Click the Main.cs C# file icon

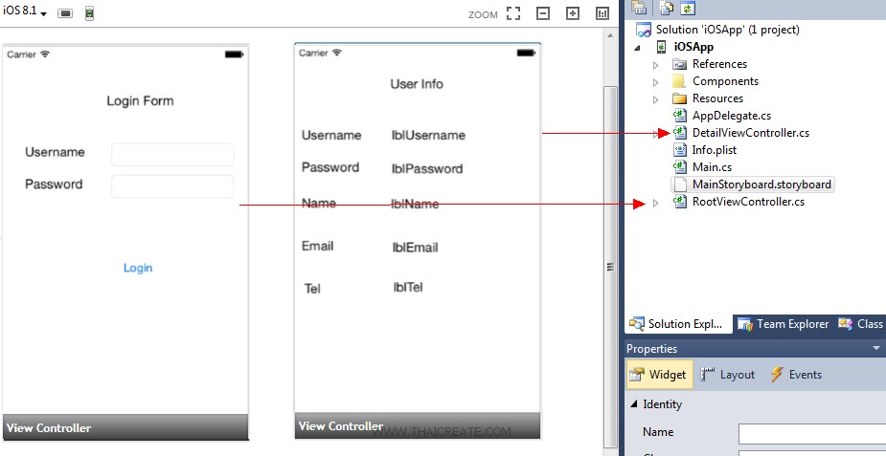pyautogui.click(x=679, y=167)
